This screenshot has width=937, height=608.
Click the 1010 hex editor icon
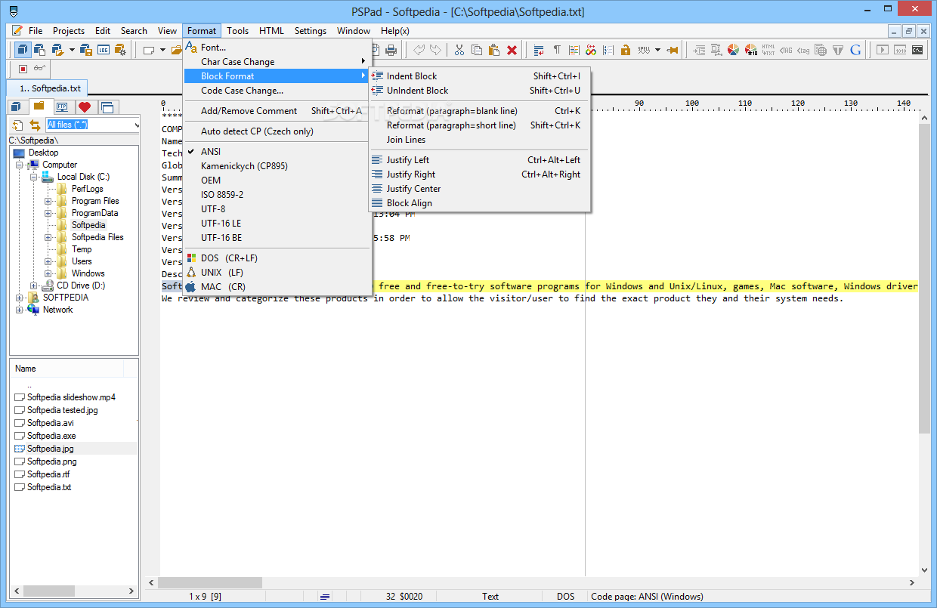(900, 50)
